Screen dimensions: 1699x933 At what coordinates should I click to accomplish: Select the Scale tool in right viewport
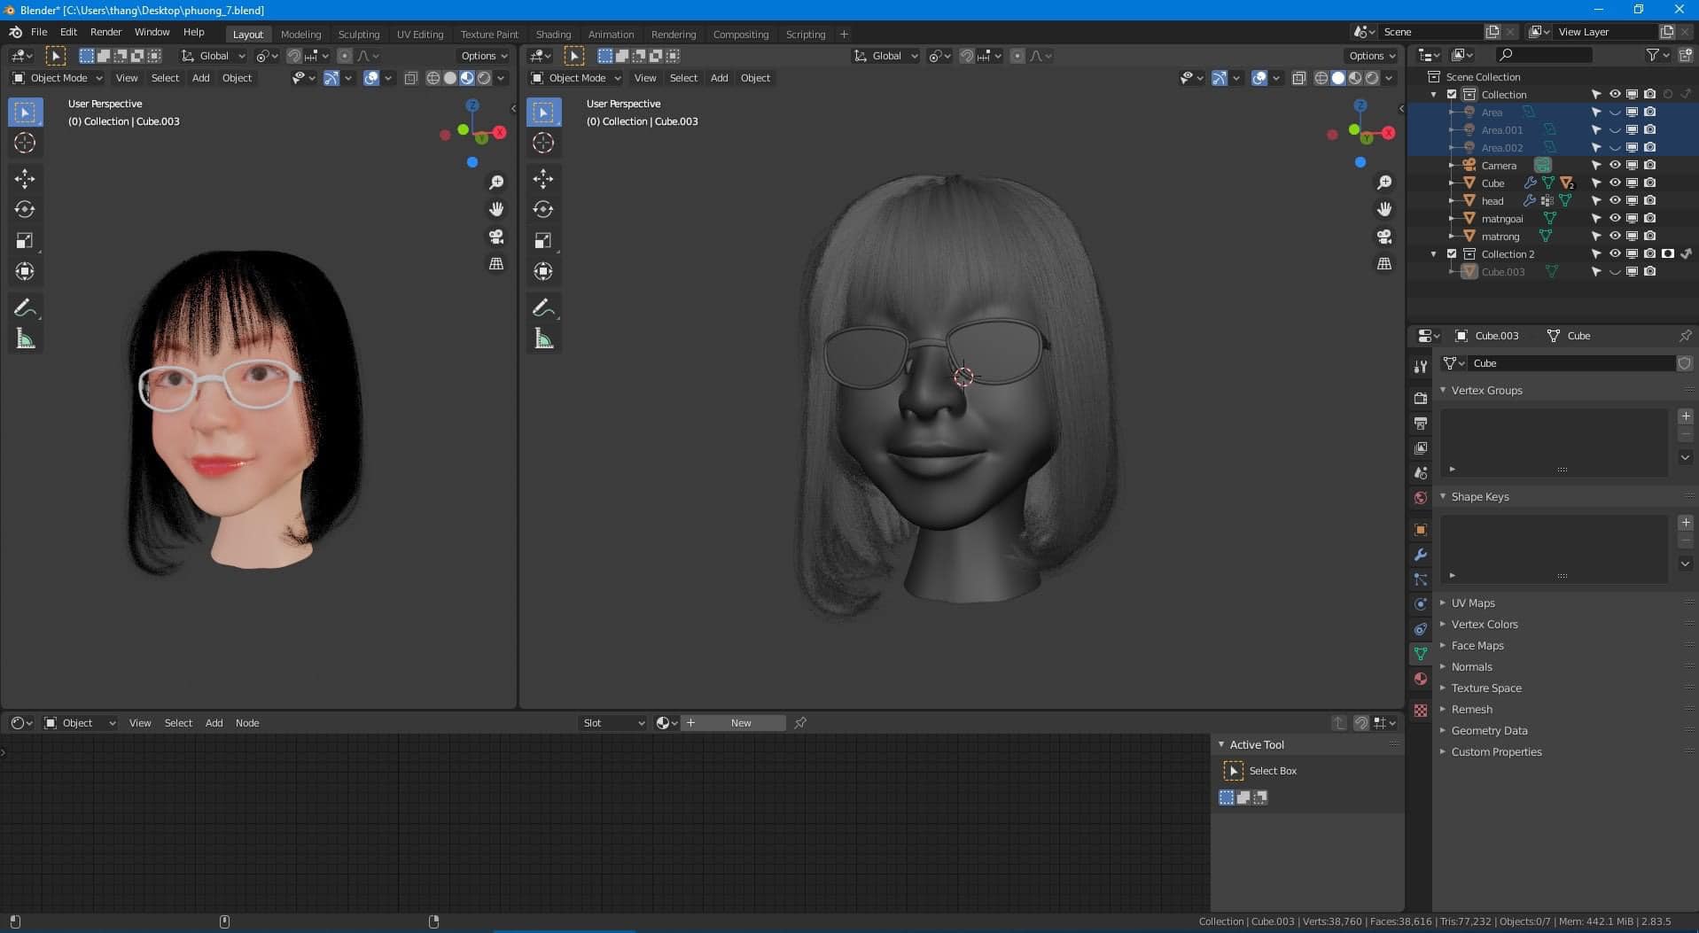pyautogui.click(x=543, y=241)
